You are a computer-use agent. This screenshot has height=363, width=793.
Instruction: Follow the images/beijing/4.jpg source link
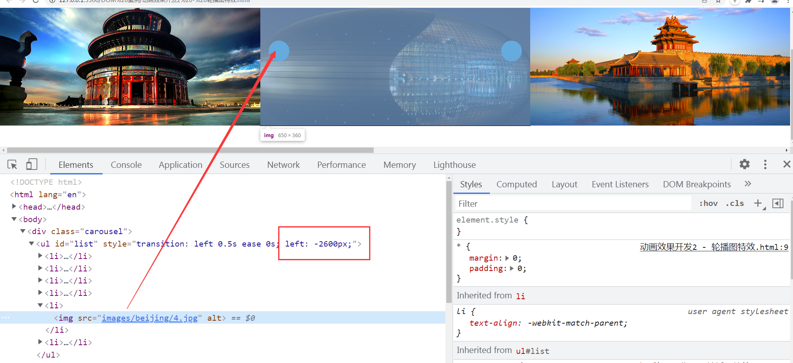click(150, 318)
